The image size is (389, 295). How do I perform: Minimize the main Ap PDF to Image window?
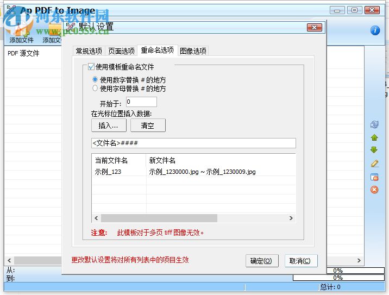click(337, 10)
